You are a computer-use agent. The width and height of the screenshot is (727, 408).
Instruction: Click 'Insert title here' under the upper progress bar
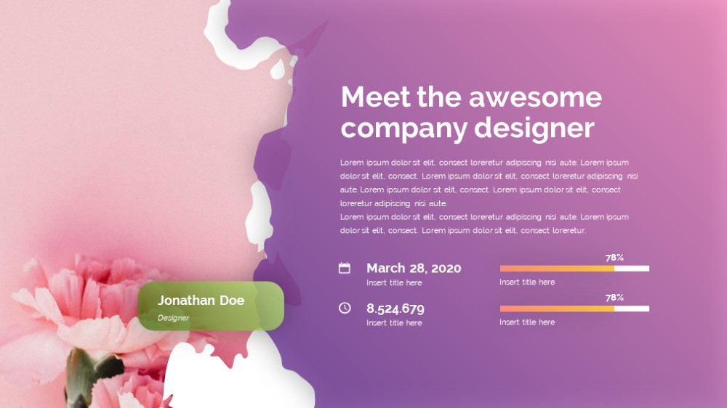pyautogui.click(x=527, y=282)
